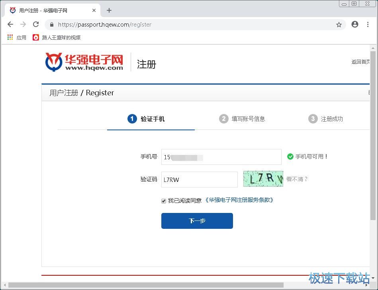Click the 下一步 button
Screen dimensions: 378x290
tap(197, 221)
